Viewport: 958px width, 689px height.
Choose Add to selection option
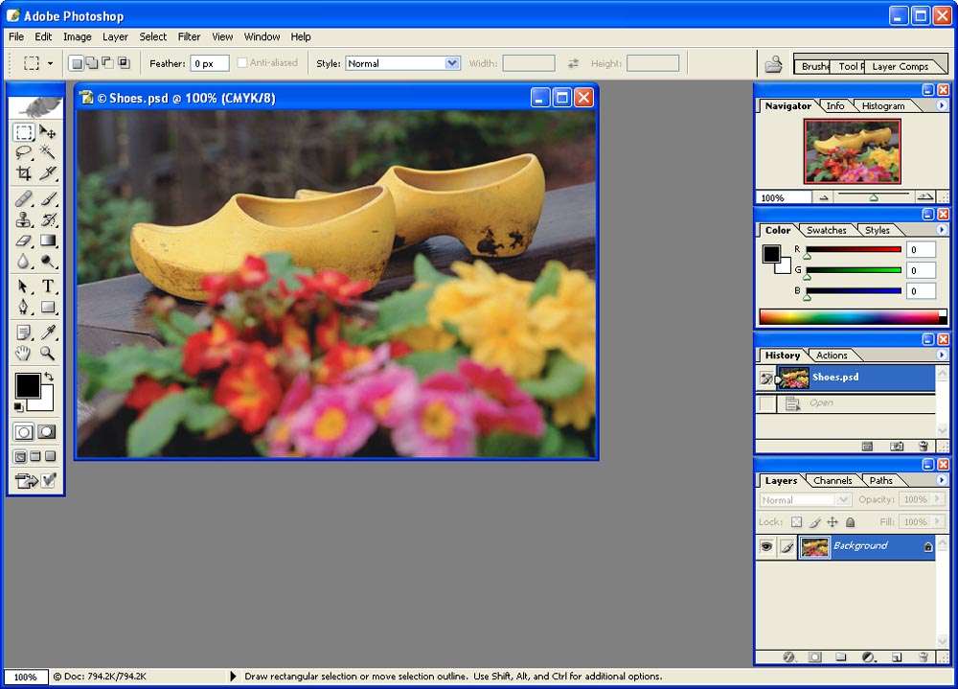92,63
